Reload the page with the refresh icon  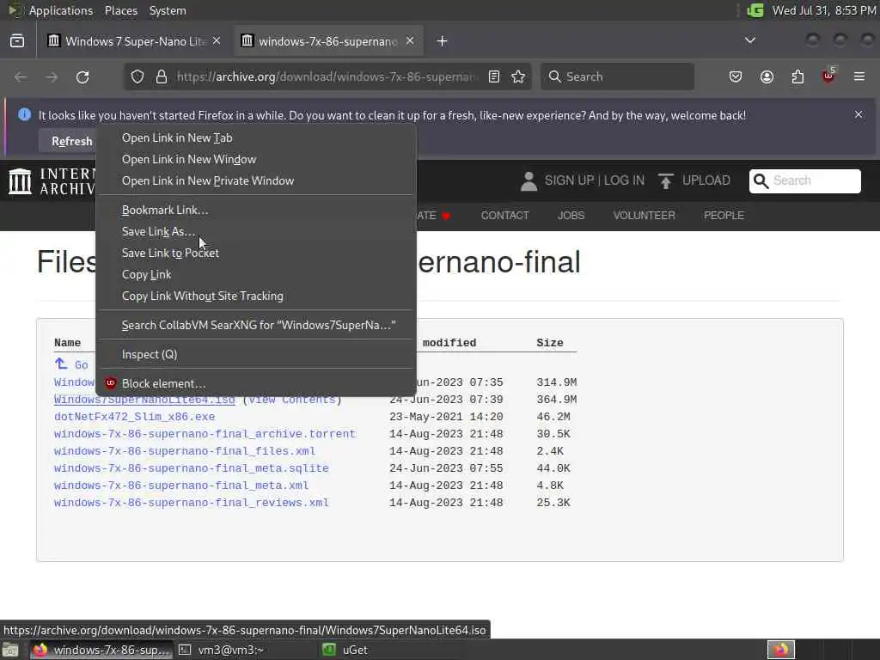(x=82, y=76)
